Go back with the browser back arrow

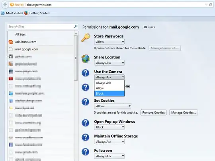tap(5, 5)
